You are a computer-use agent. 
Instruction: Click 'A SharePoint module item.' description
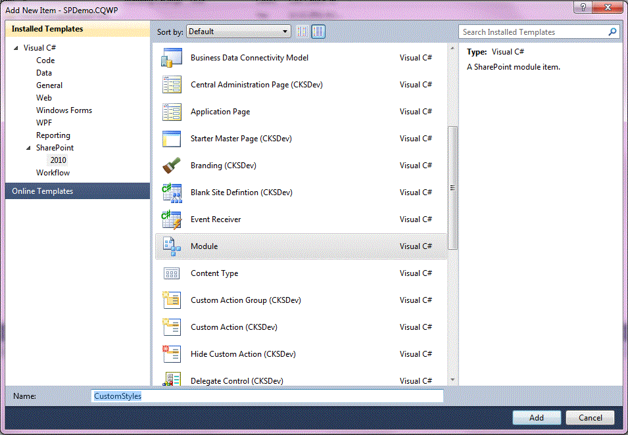pyautogui.click(x=514, y=67)
